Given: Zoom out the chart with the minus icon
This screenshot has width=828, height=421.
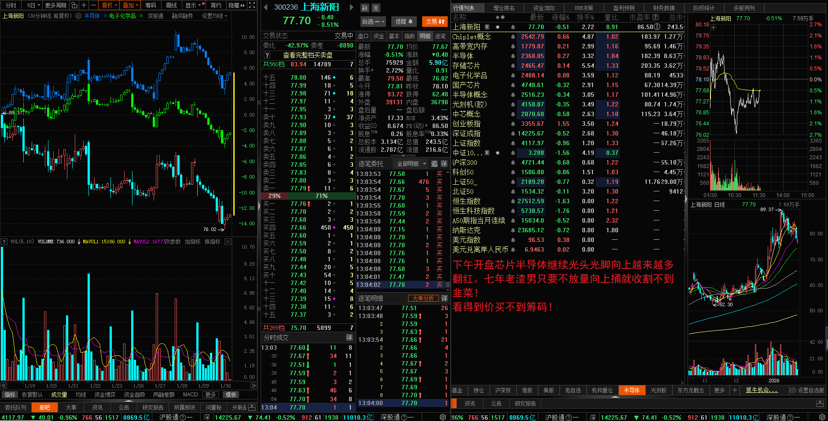Looking at the screenshot, I should click(94, 5).
